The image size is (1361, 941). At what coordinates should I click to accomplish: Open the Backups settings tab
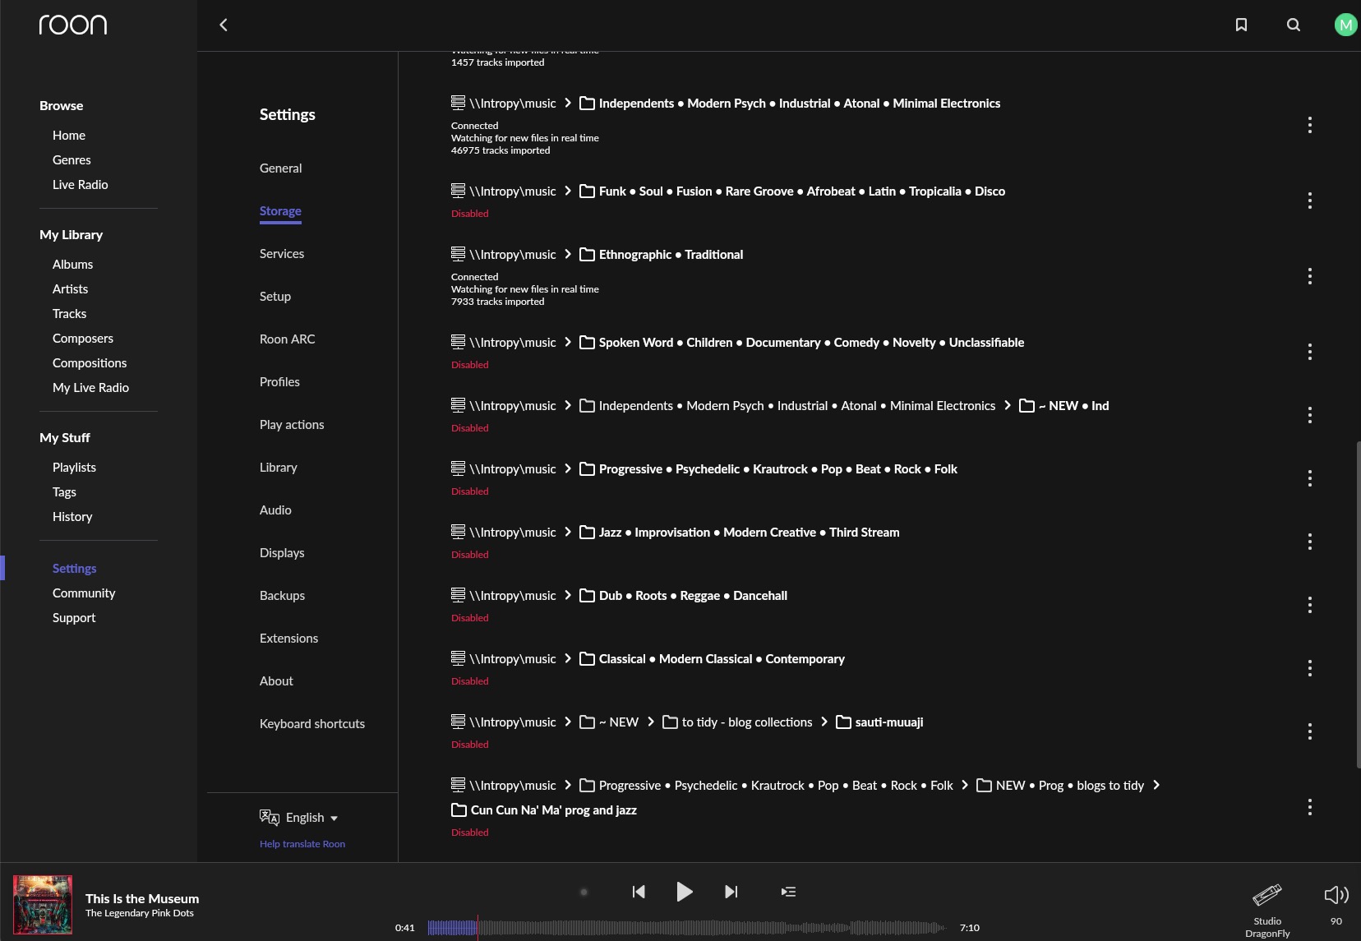click(x=282, y=596)
